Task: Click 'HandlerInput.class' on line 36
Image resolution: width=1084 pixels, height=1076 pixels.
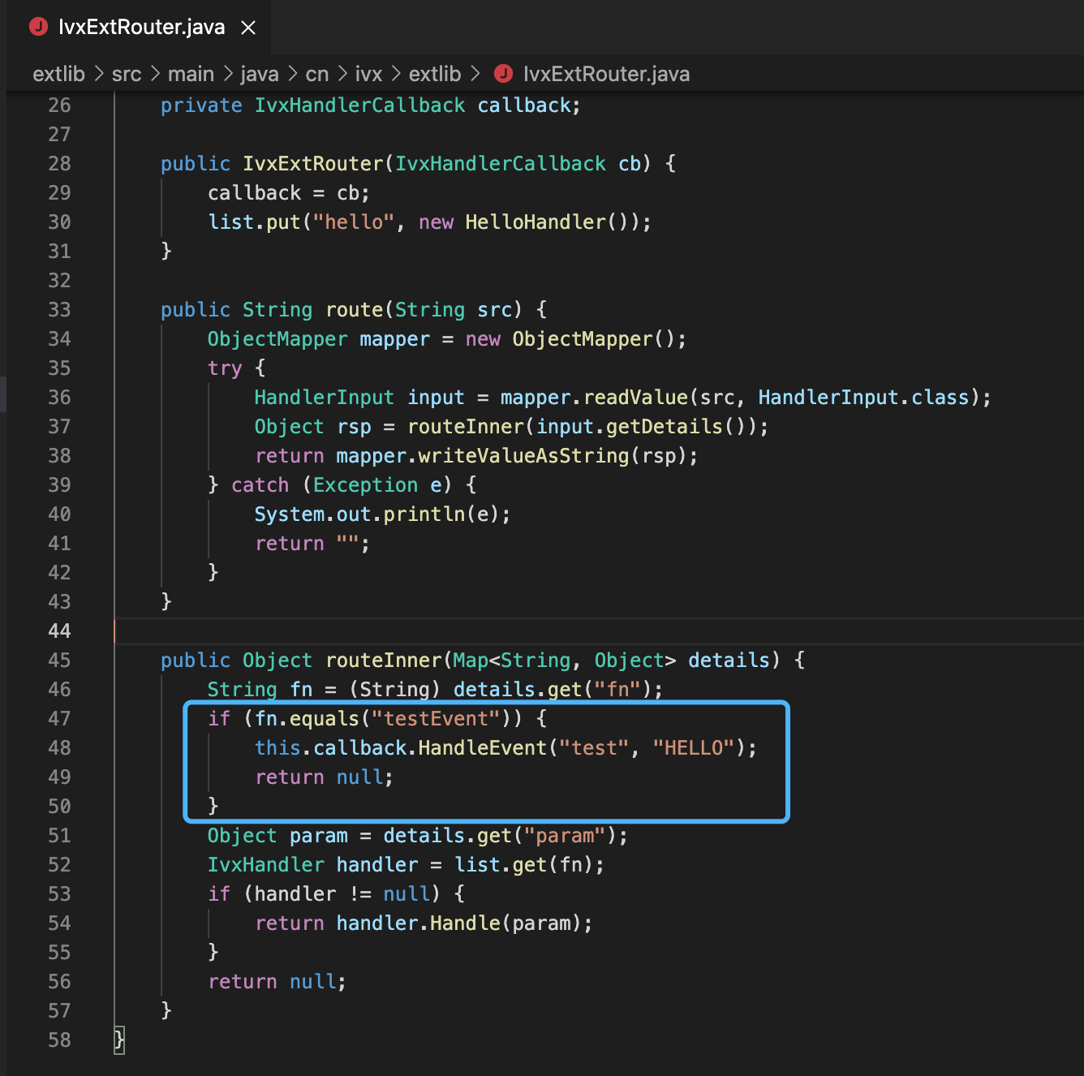Action: [x=864, y=398]
